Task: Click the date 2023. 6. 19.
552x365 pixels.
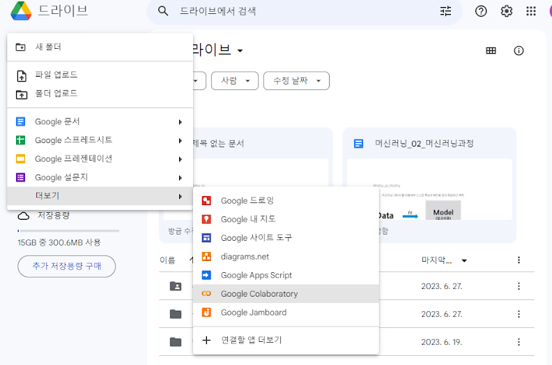Action: click(441, 342)
